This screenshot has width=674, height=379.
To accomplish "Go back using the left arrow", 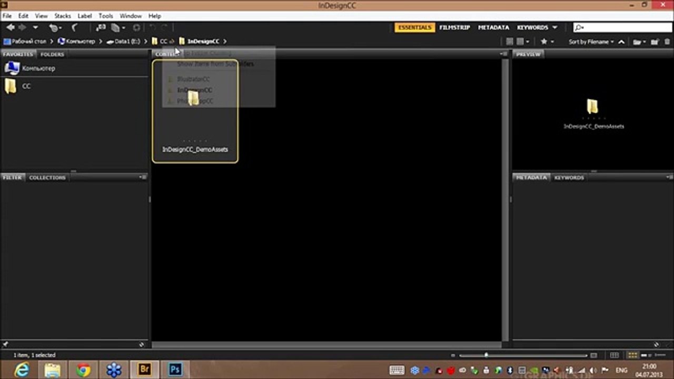I will pos(10,27).
